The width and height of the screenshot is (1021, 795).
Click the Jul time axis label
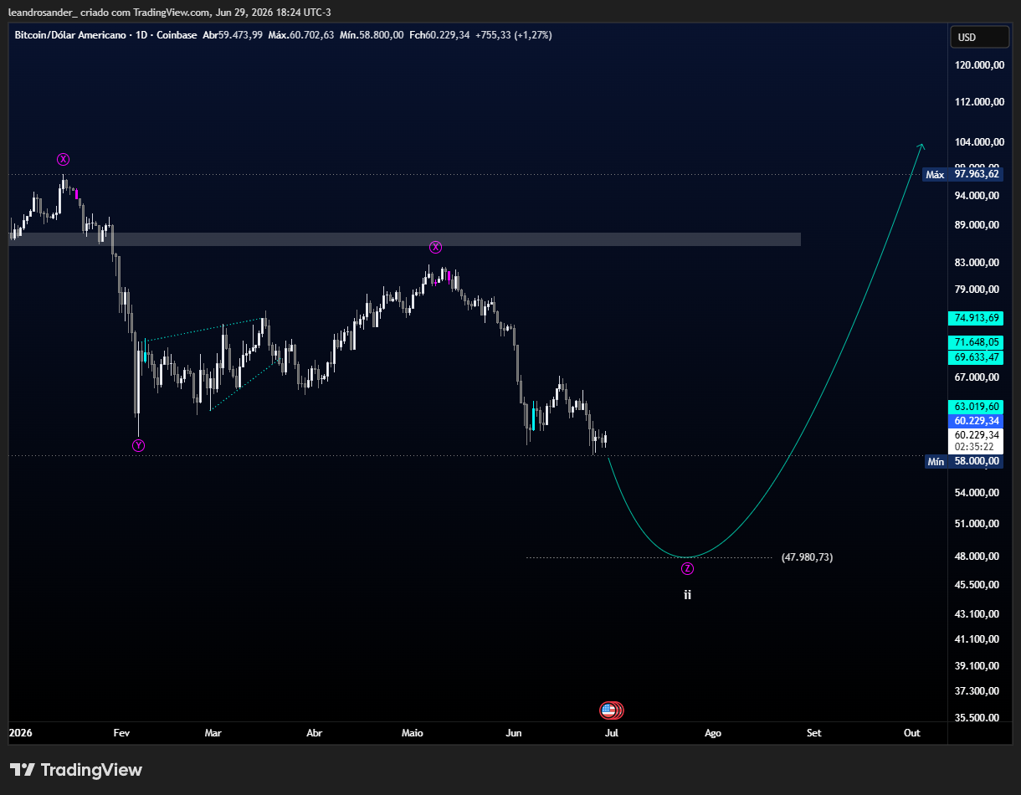[612, 733]
